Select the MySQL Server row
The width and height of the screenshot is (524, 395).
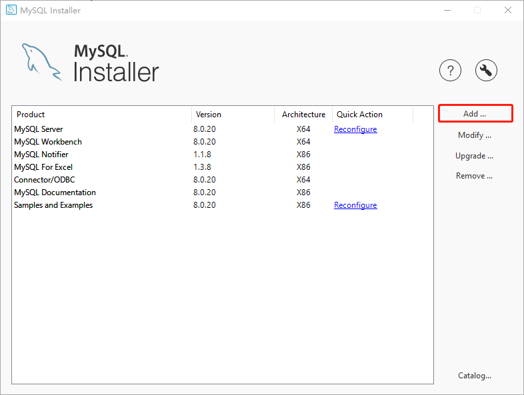tap(223, 129)
